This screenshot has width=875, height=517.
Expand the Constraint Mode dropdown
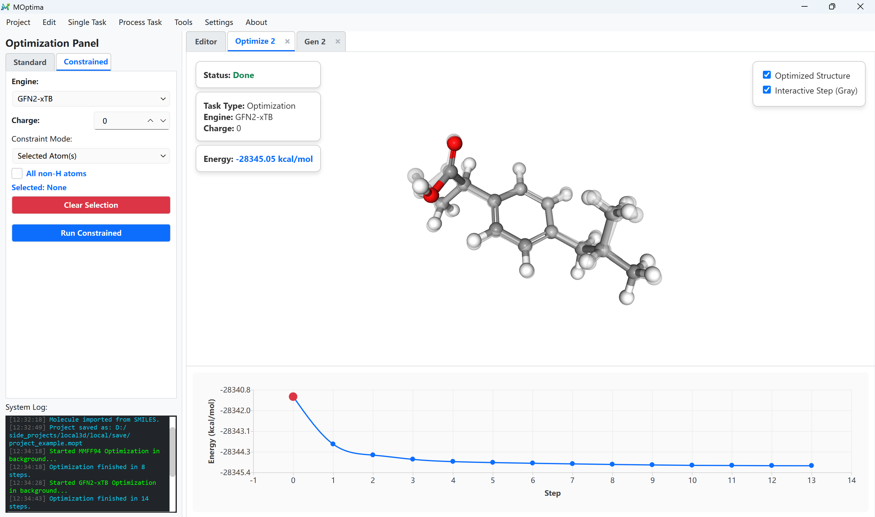(x=91, y=156)
